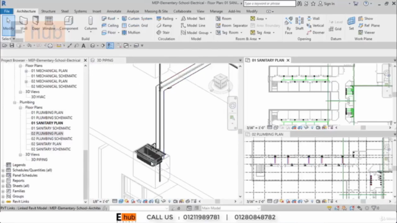Open the Railing dropdown arrow

tap(176, 19)
